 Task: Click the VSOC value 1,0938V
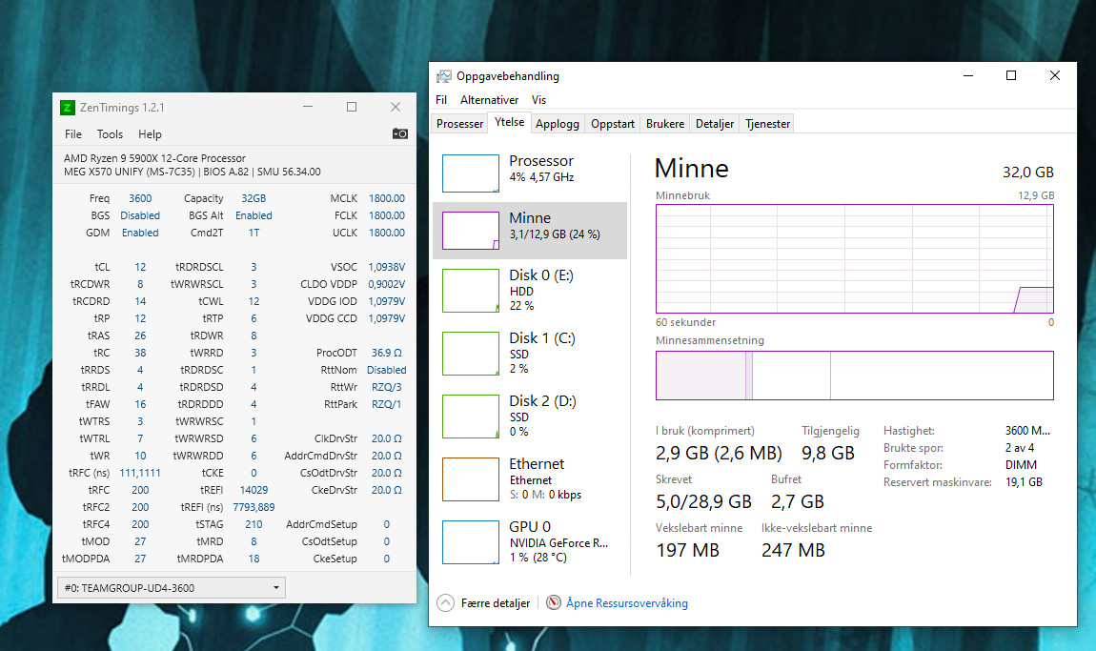387,267
